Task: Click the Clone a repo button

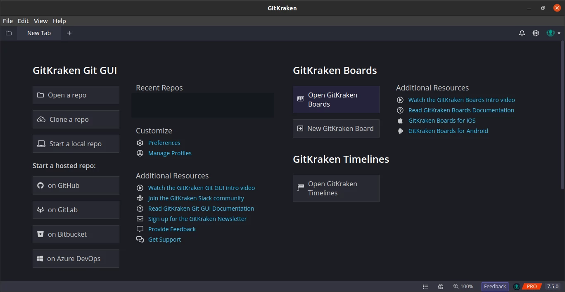Action: [x=76, y=119]
